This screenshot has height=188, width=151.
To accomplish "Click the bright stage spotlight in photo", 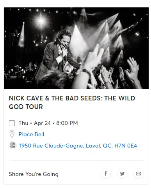I will click(x=41, y=21).
